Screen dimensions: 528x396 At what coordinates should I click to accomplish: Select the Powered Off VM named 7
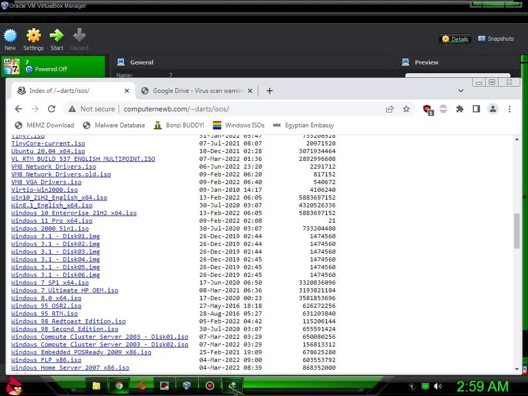53,66
